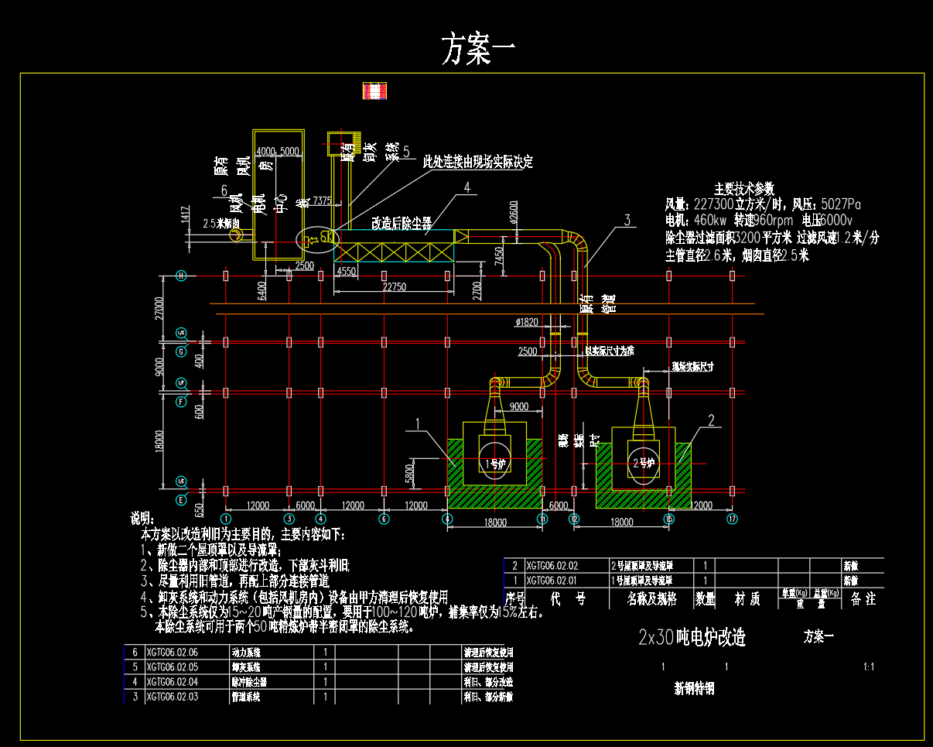Select the grid axis bubble 17
This screenshot has width=933, height=747.
pos(732,519)
